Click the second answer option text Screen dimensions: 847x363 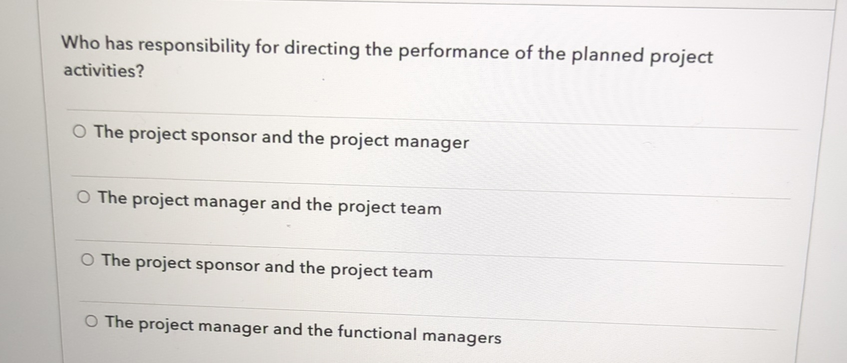tap(270, 203)
